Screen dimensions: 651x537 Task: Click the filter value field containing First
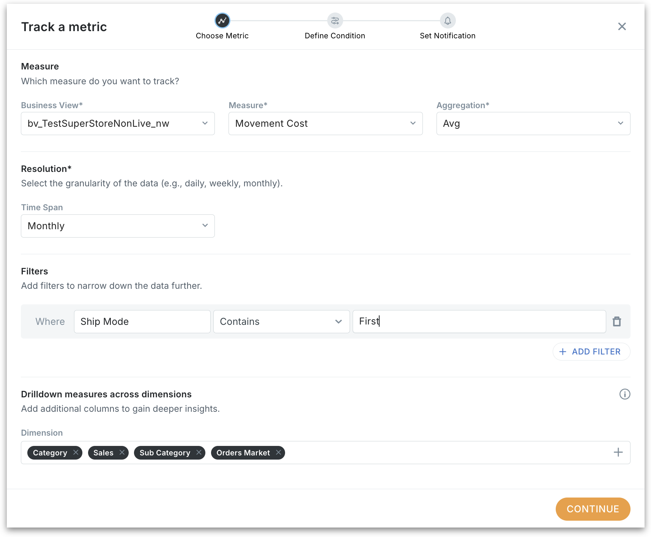tap(479, 321)
